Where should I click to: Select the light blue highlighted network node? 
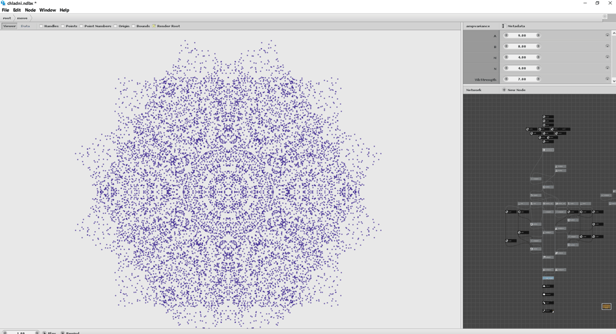click(548, 278)
